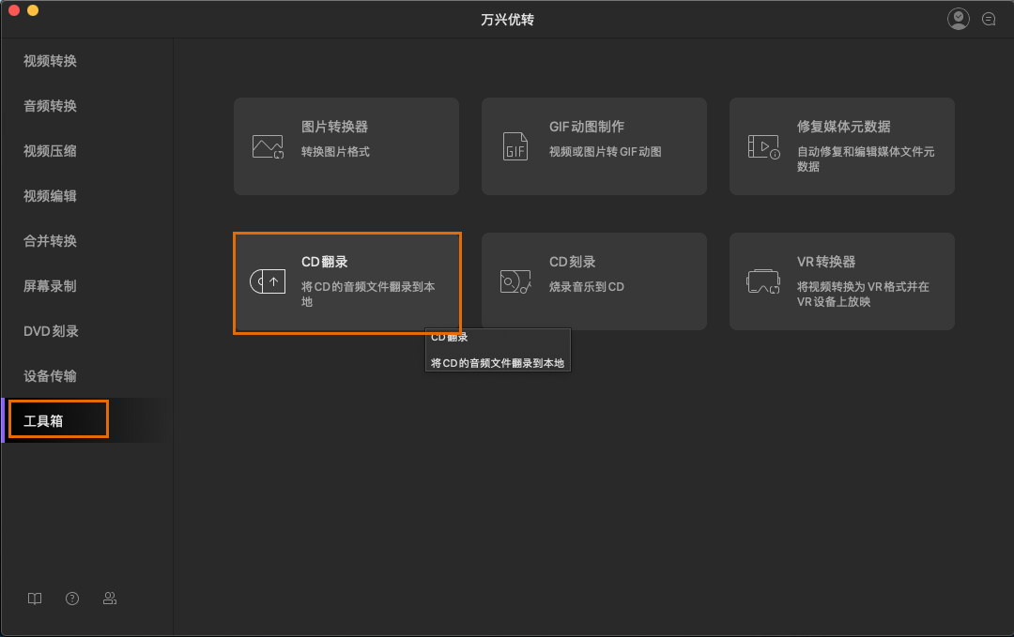This screenshot has height=637, width=1014.
Task: Open the feedback message icon at top right
Action: click(x=989, y=18)
